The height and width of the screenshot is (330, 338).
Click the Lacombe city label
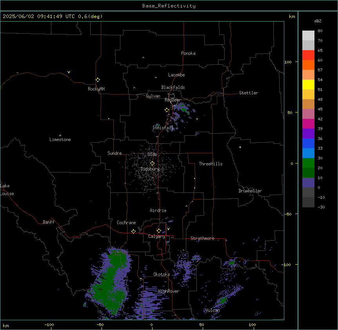tap(176, 75)
